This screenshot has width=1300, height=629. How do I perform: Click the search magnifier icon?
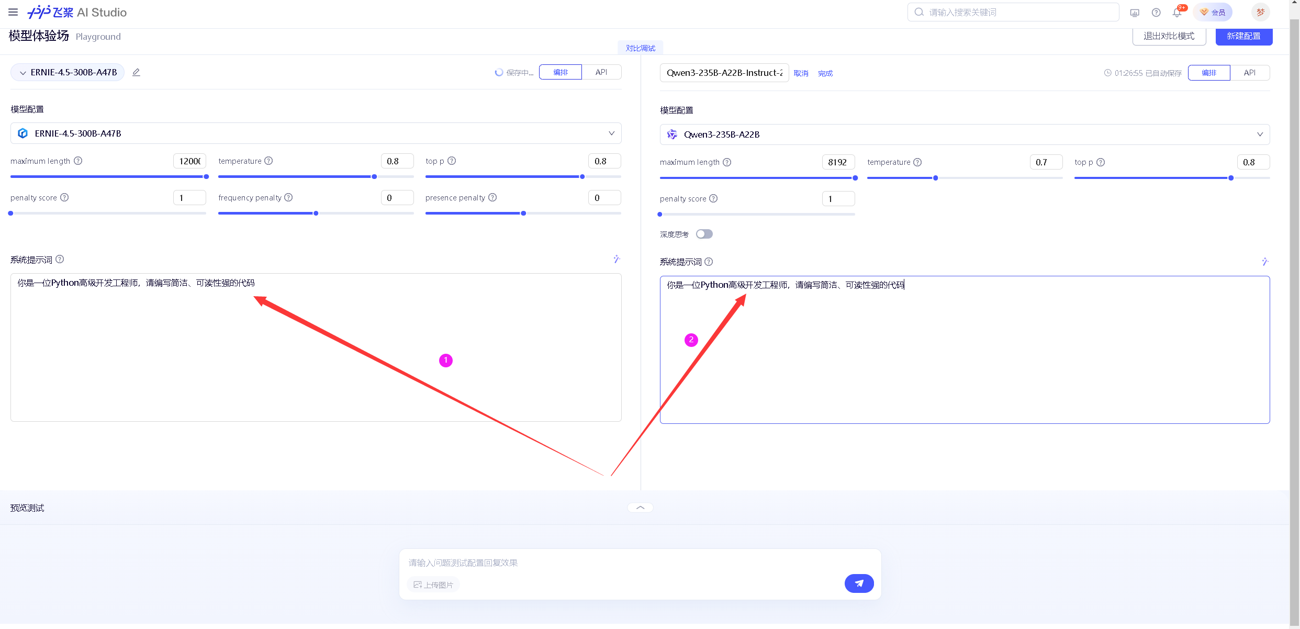[918, 12]
